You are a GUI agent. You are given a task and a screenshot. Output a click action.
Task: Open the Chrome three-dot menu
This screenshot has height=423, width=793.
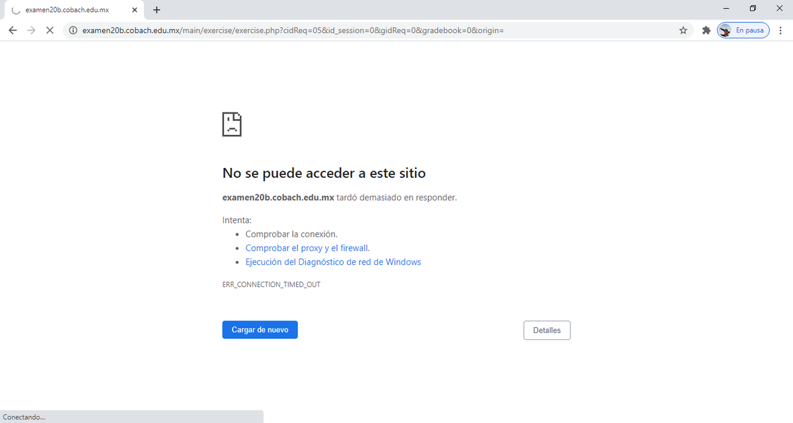point(781,30)
